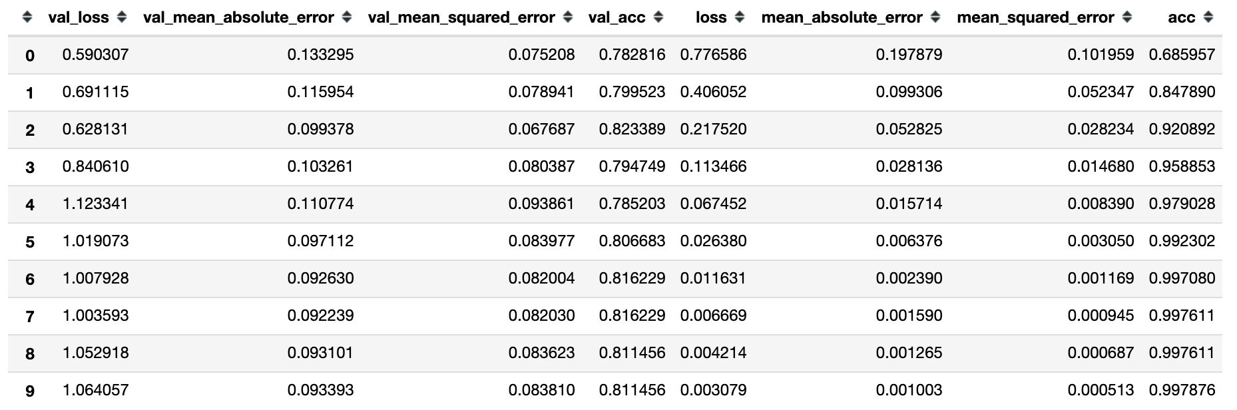Click mean_squared_error cell 0.000945

(1101, 315)
